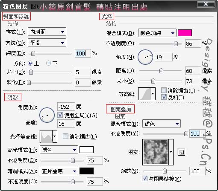Enable 消除锯齿 anti-alias for gloss contour
Image resolution: width=218 pixels, height=191 pixels.
pyautogui.click(x=65, y=136)
